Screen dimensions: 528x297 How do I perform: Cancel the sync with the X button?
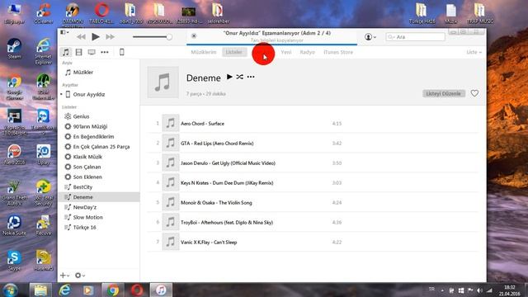tap(194, 35)
